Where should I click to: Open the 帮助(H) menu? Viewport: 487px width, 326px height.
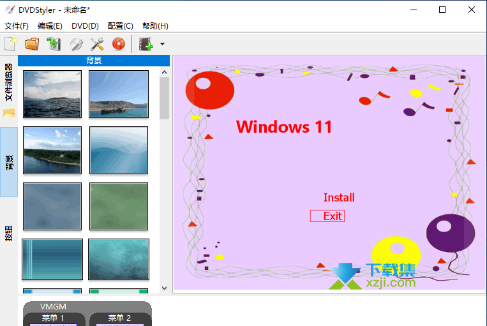[x=155, y=26]
